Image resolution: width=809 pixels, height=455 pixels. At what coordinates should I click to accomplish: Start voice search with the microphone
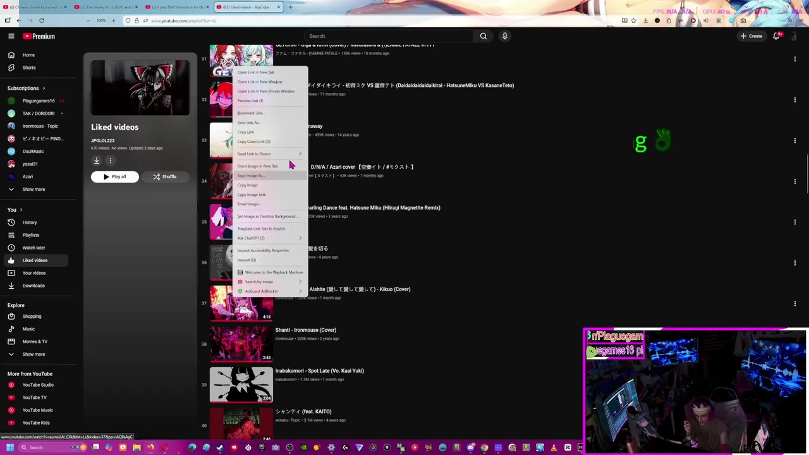(505, 36)
